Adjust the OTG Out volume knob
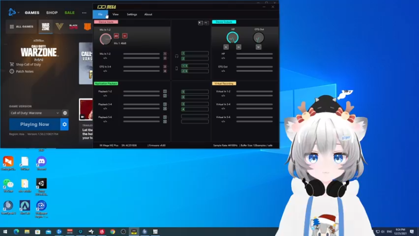This screenshot has height=236, width=419. [x=258, y=38]
